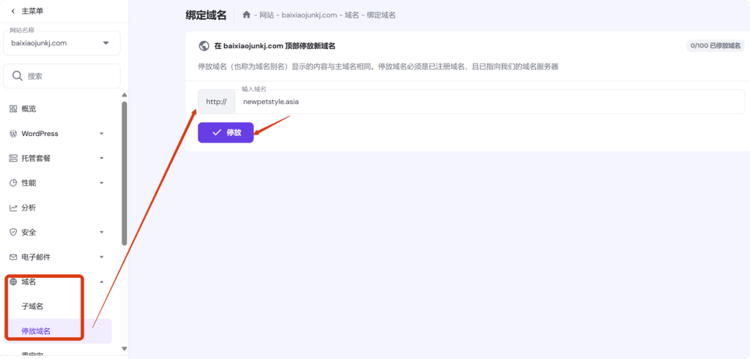750x359 pixels.
Task: Click the 安全 shield icon
Action: 13,233
